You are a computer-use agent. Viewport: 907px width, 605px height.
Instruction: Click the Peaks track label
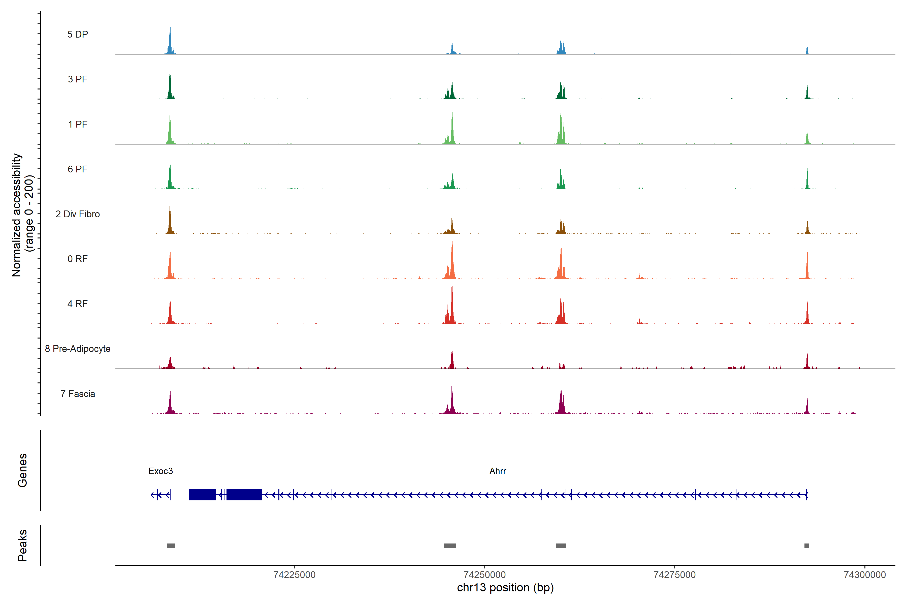(x=22, y=545)
